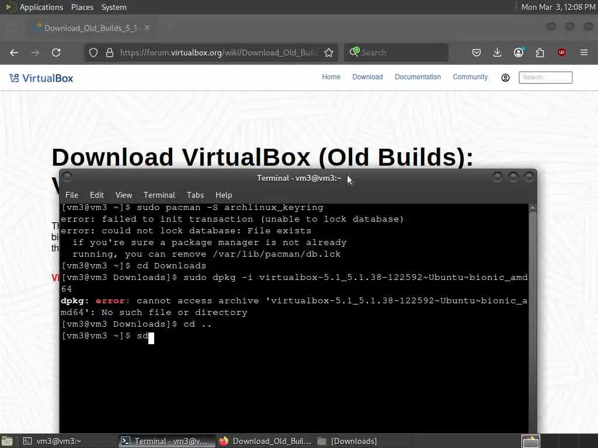This screenshot has width=598, height=448.
Task: Open the extensions puzzle icon
Action: pos(540,52)
